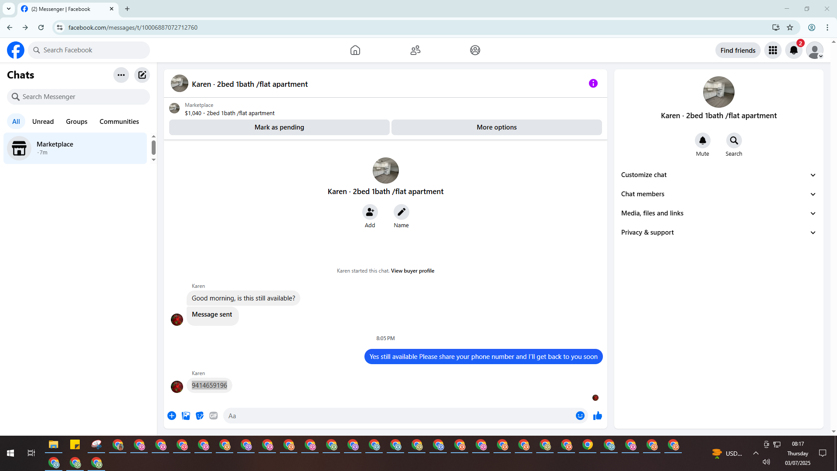The width and height of the screenshot is (837, 471).
Task: Toggle the conversation information panel
Action: (x=593, y=83)
